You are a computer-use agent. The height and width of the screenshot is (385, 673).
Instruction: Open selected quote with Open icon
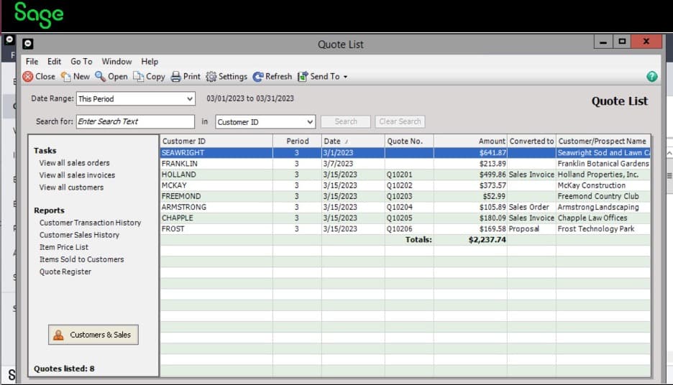point(100,77)
